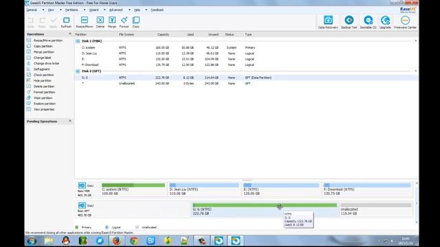Image resolution: width=440 pixels, height=247 pixels.
Task: Click Change label in Operations panel
Action: coord(43,58)
